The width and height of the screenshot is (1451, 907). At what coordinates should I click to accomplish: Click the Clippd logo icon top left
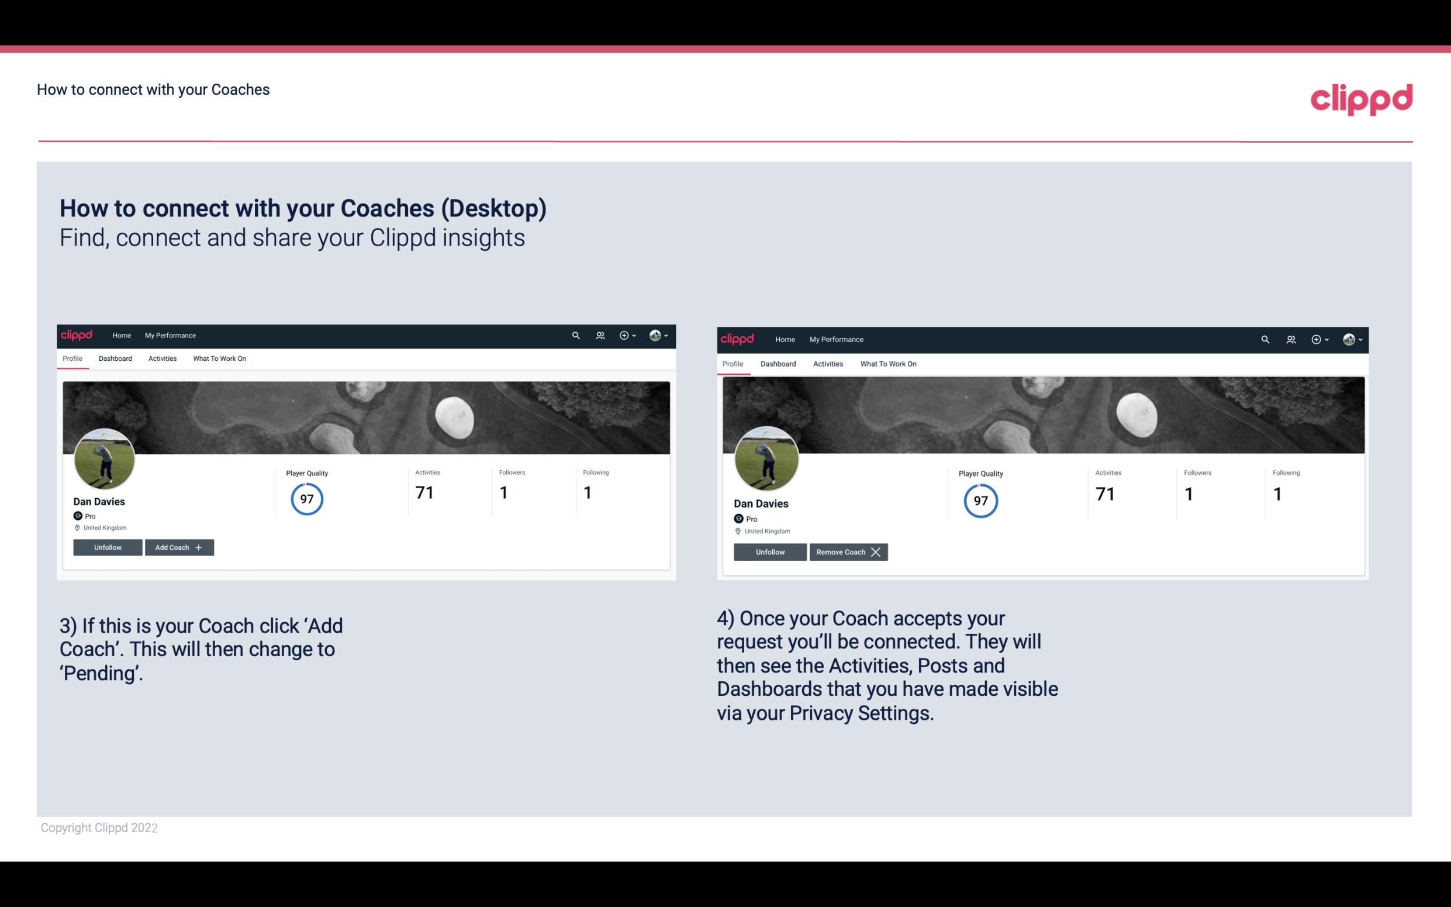pyautogui.click(x=78, y=334)
